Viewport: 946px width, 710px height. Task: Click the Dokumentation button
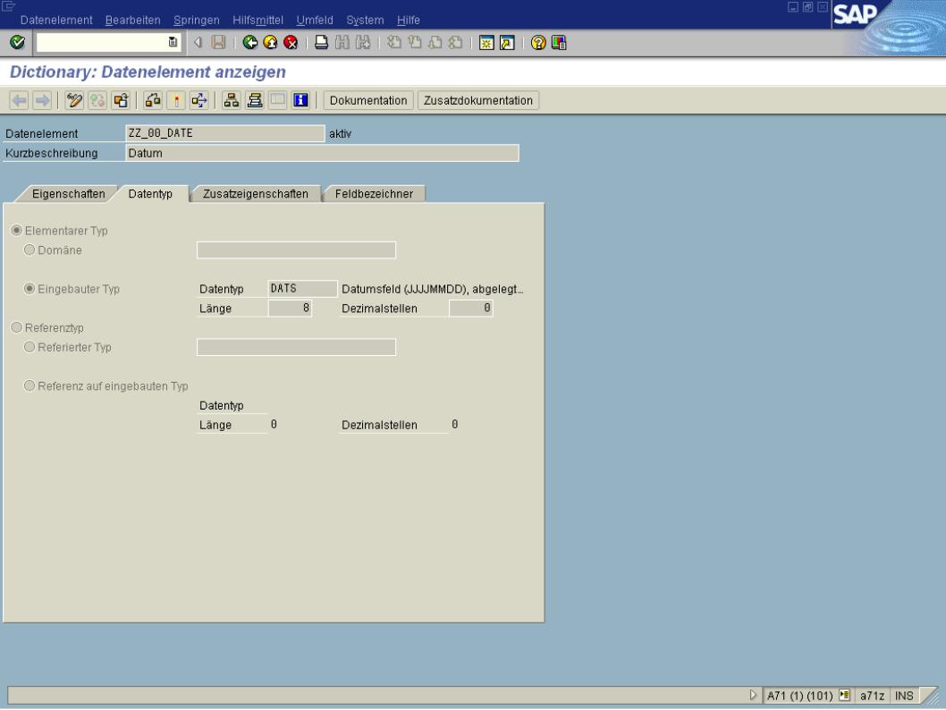(x=368, y=100)
